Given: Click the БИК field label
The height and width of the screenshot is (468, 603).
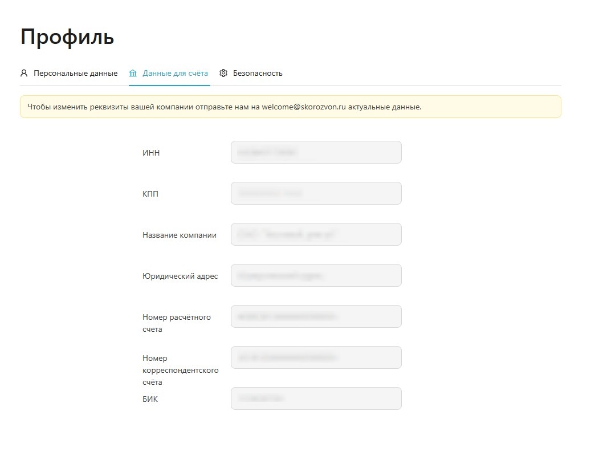Looking at the screenshot, I should pos(150,399).
